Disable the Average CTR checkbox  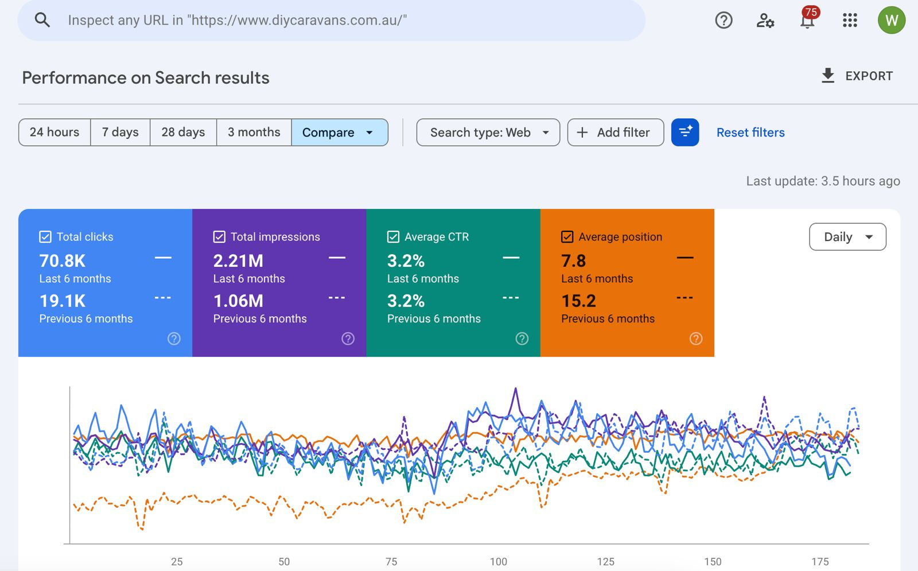click(x=393, y=237)
